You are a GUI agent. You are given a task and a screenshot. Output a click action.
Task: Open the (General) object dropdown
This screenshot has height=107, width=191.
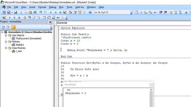point(124,23)
